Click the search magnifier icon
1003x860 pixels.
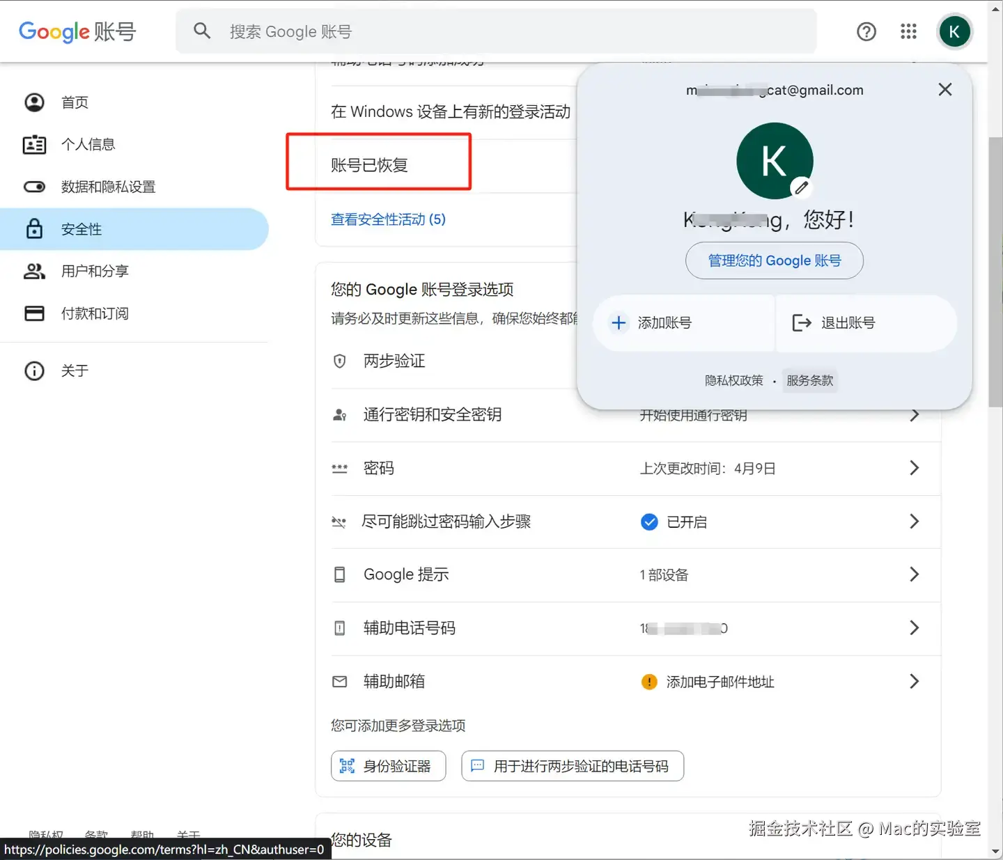(x=202, y=31)
